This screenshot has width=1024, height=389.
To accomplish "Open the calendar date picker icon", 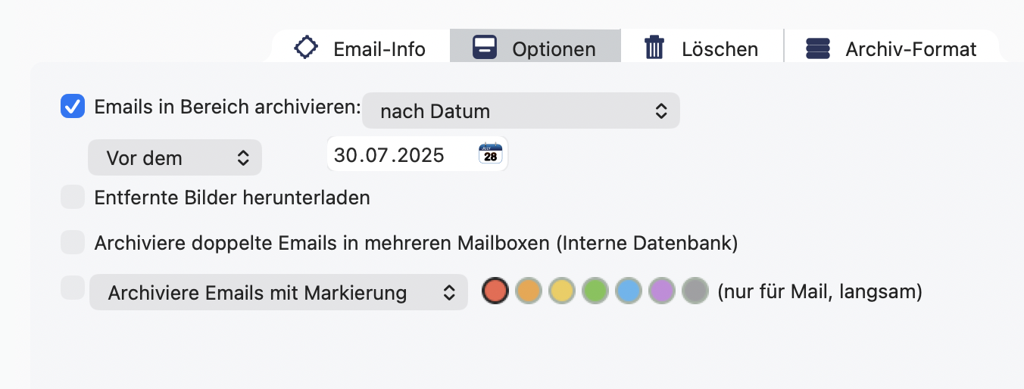I will [x=491, y=154].
